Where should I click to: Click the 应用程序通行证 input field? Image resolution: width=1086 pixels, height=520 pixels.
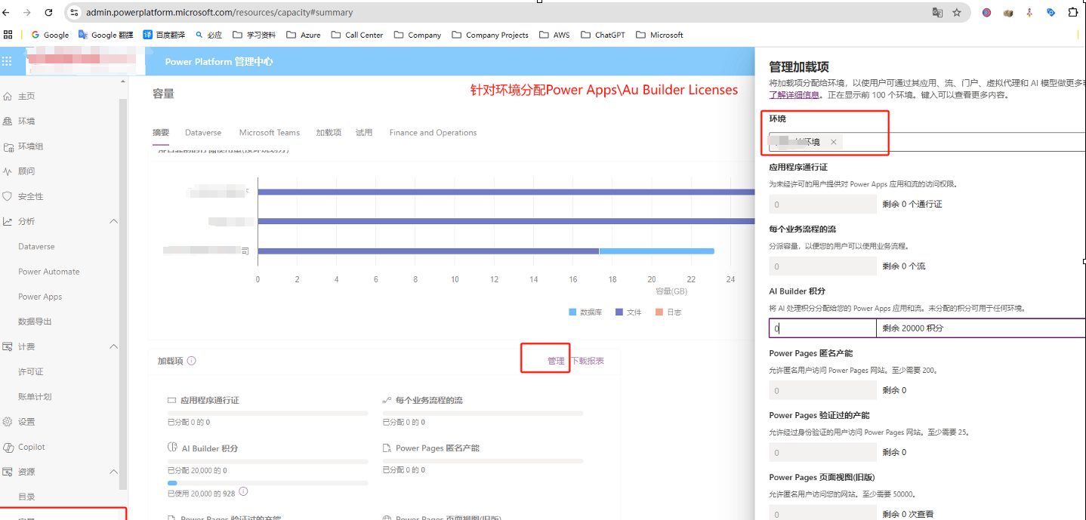pos(822,205)
